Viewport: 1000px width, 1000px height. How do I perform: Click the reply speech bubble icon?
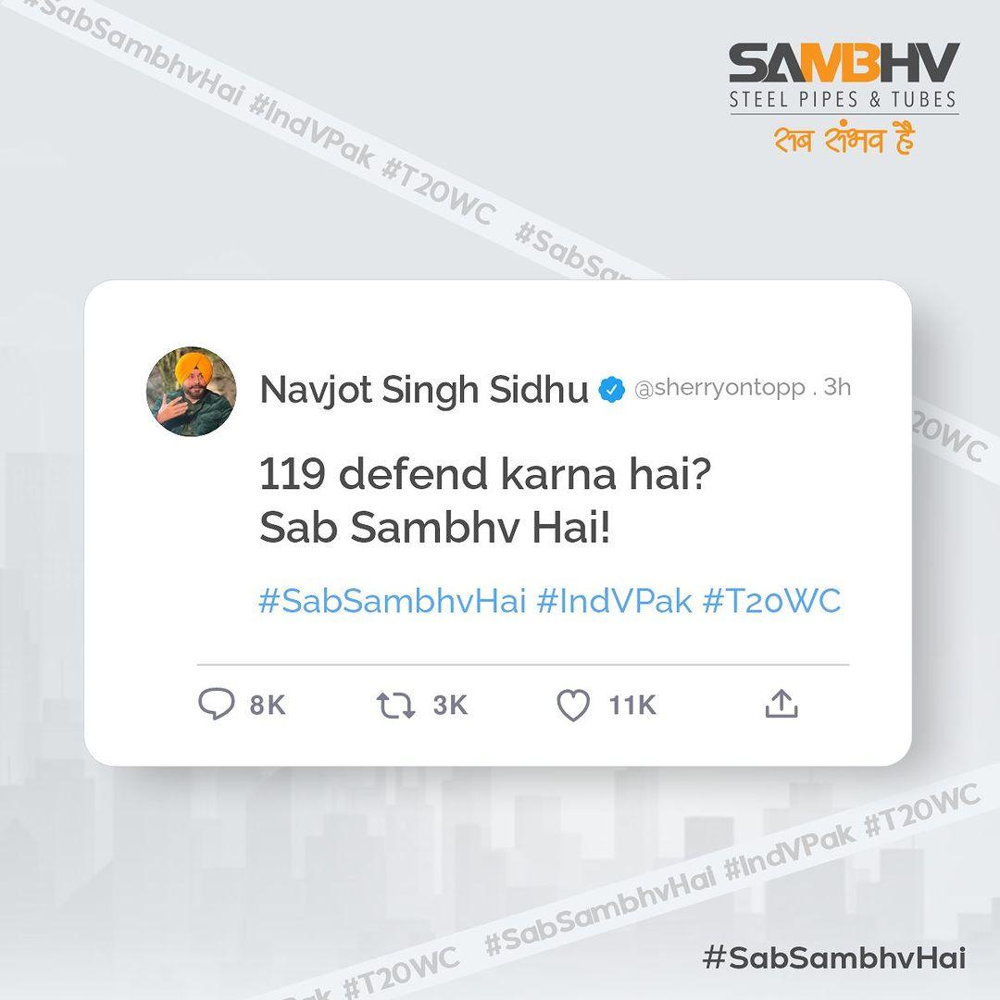pyautogui.click(x=216, y=704)
